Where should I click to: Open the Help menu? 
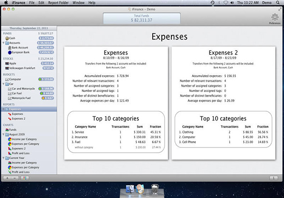point(92,3)
